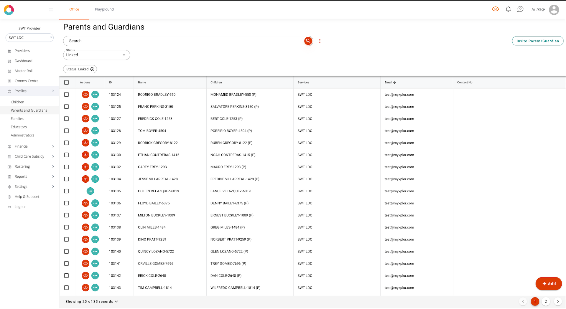Sort by the Email column header
This screenshot has width=566, height=309.
[x=390, y=82]
